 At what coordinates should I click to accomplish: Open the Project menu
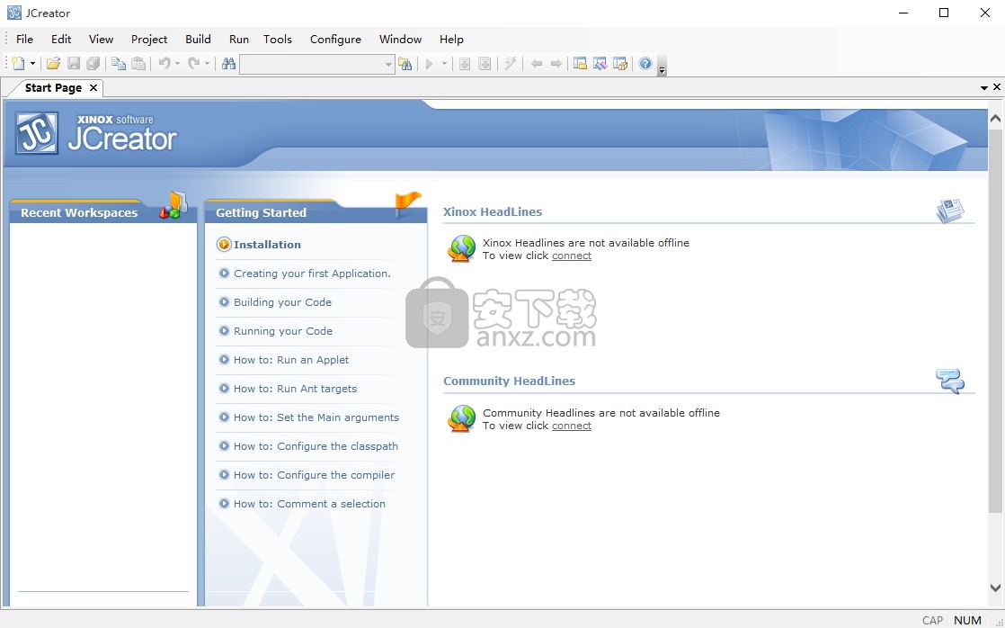pos(149,39)
